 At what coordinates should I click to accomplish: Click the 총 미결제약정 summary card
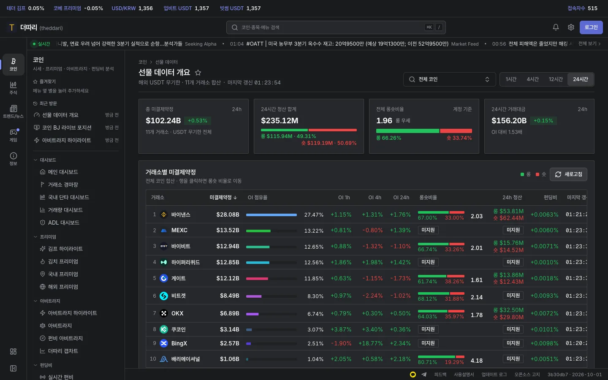click(194, 126)
